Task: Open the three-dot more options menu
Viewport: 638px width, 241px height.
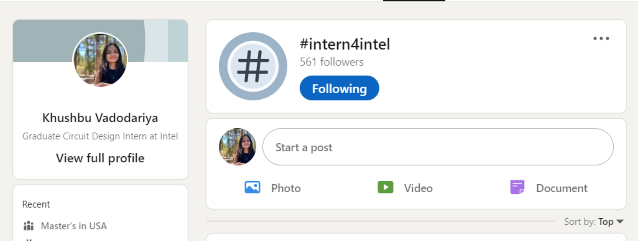Action: point(601,39)
